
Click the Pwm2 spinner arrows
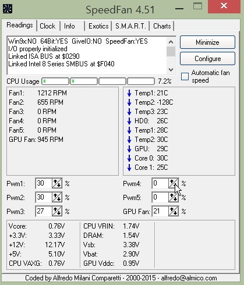pos(57,197)
